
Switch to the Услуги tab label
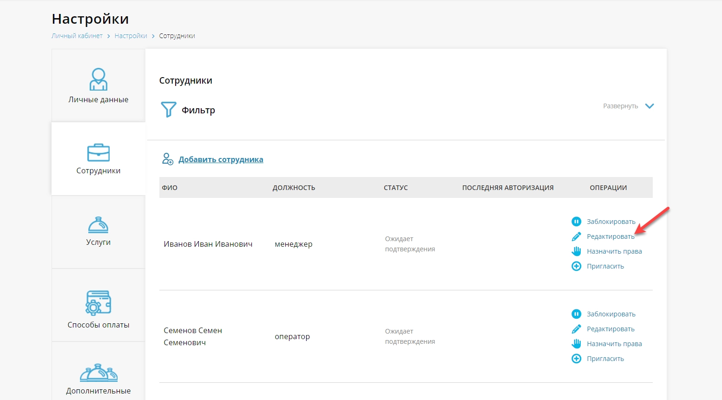coord(98,242)
